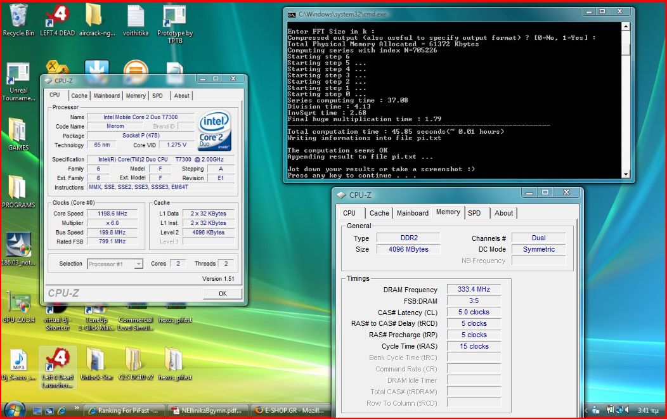Screen dimensions: 667x419
Task: Click the DC Mode value Symmetric
Action: coord(538,249)
